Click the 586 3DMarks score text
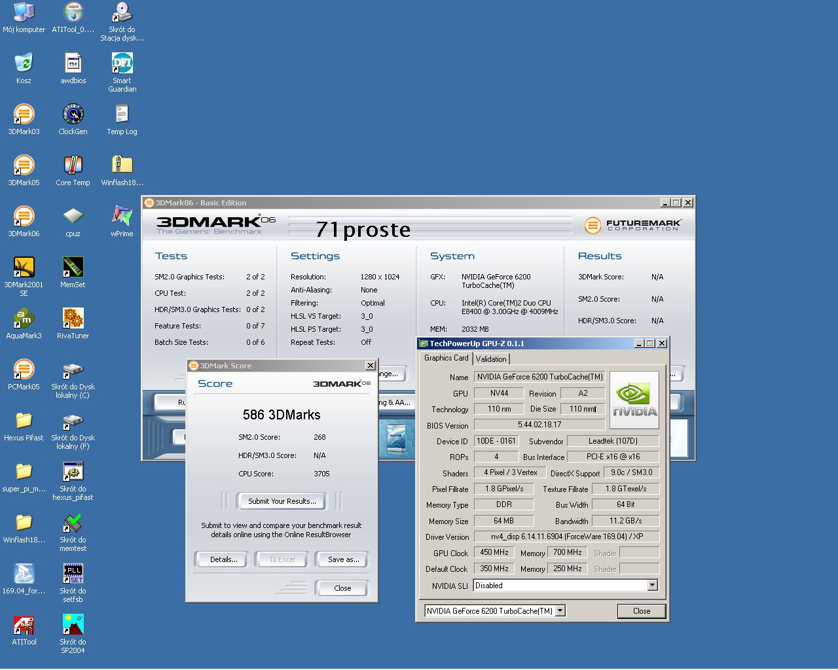This screenshot has width=838, height=670. 282,415
